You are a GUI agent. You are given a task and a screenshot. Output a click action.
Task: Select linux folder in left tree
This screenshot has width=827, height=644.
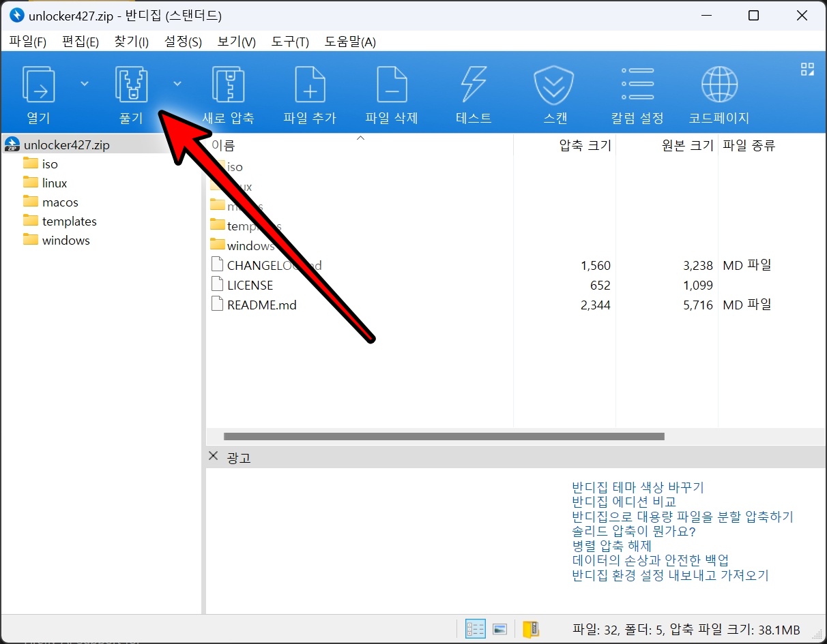pos(55,183)
